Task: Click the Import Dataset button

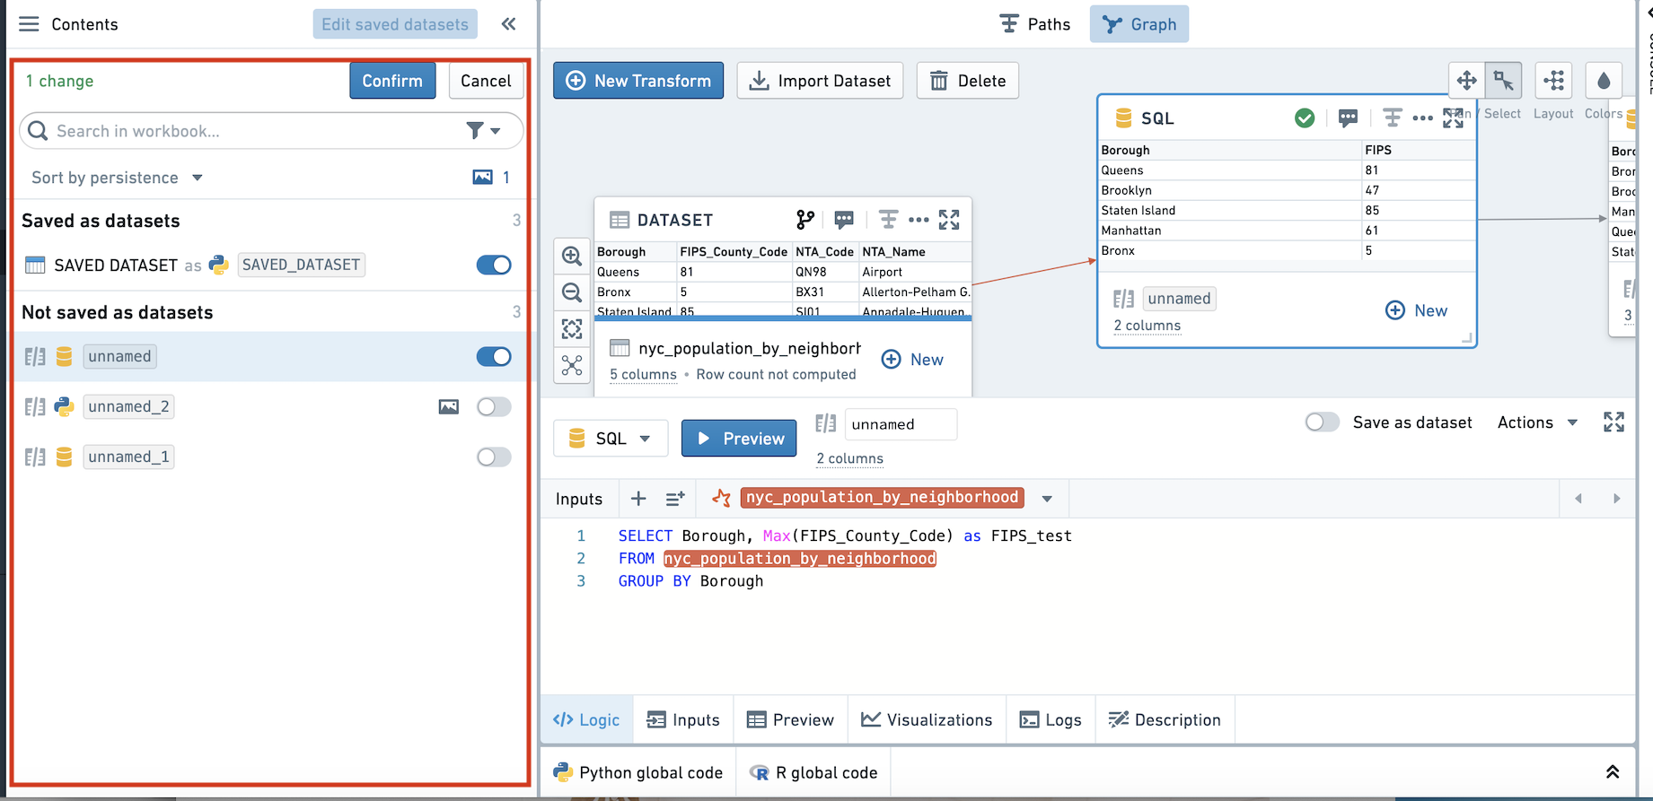Action: pos(820,81)
